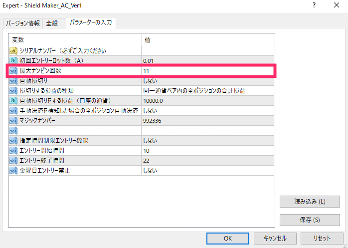The height and width of the screenshot is (248, 348).
Task: Click the icon beside 自動損切りをする損益
Action: pos(13,101)
